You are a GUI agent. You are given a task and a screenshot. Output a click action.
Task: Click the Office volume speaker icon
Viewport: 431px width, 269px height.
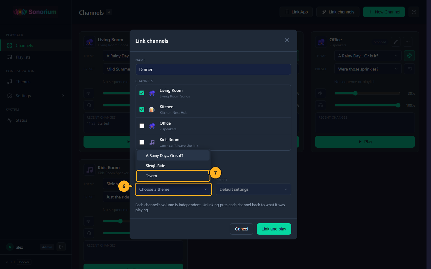tap(320, 93)
